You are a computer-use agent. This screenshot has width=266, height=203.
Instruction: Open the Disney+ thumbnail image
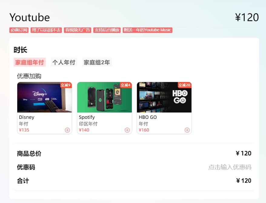coord(45,97)
